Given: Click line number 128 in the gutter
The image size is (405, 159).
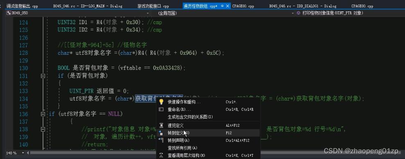Looking at the screenshot, I should [23, 53].
